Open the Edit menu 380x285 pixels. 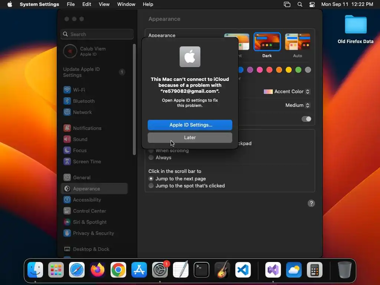tap(86, 4)
